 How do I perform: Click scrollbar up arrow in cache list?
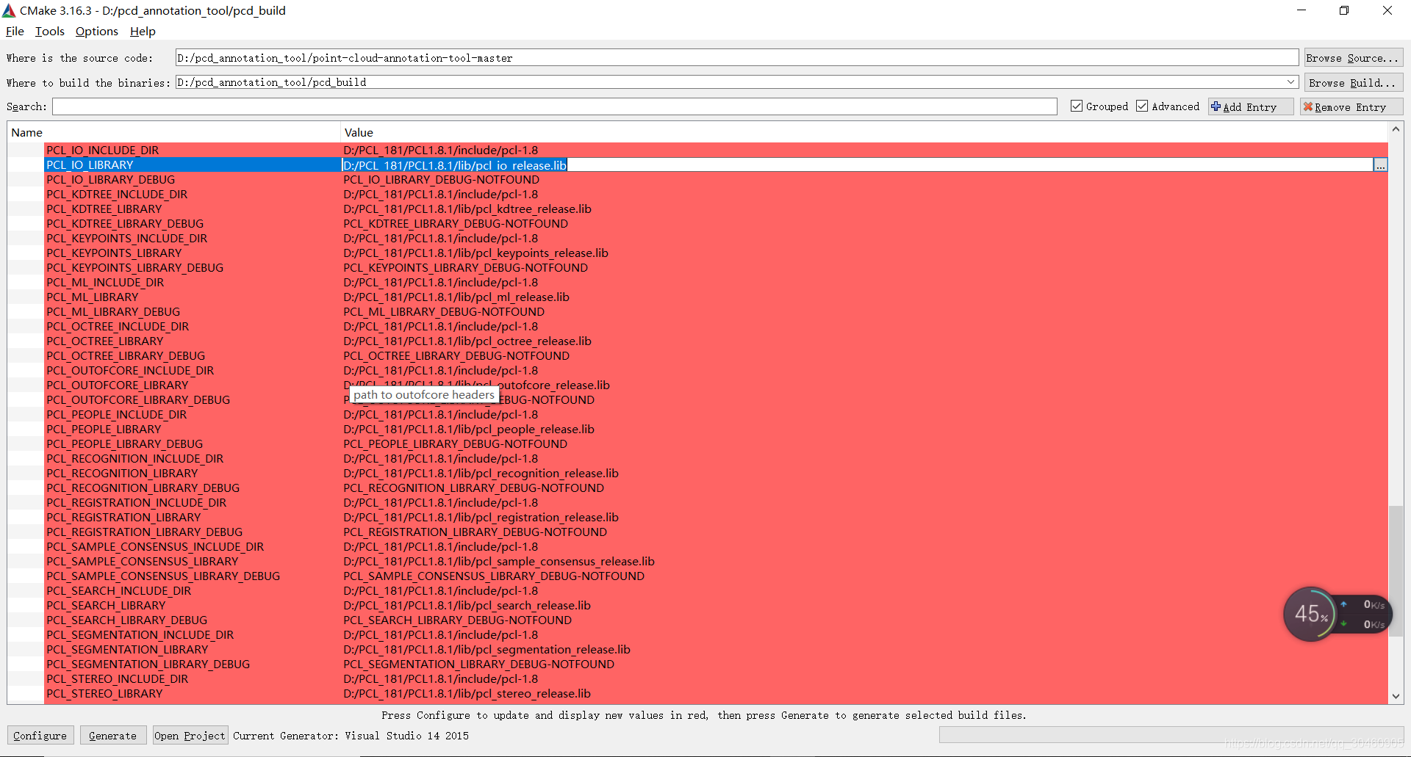(x=1396, y=130)
